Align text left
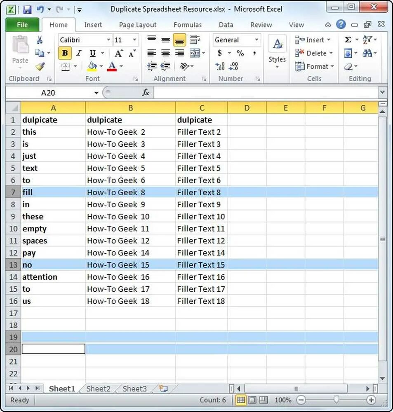 coord(152,53)
